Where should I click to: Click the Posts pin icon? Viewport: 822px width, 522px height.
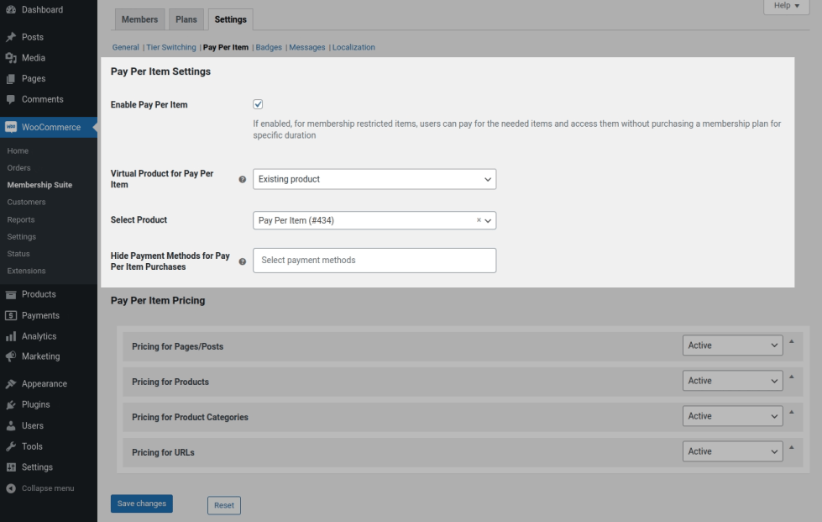(11, 37)
